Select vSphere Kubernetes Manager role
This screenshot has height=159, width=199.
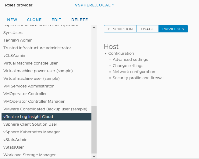tap(46, 132)
